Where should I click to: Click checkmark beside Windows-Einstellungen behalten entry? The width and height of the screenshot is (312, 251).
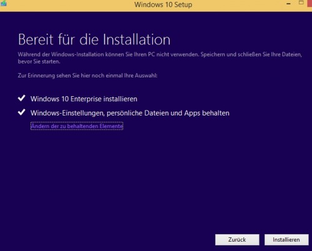(22, 112)
